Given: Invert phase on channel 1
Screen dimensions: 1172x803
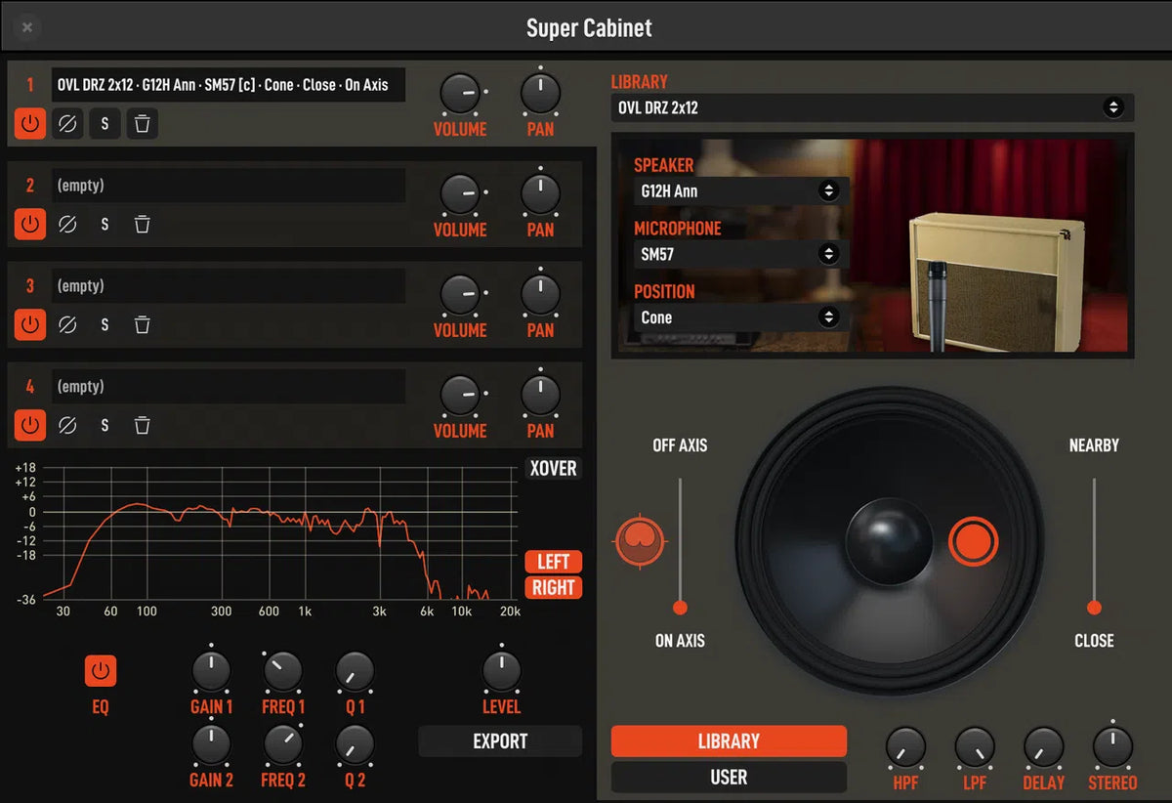Looking at the screenshot, I should click(67, 123).
